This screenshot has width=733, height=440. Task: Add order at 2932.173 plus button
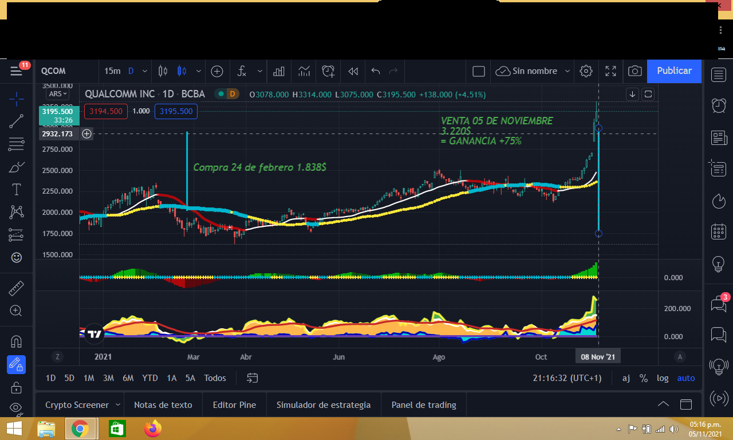[x=86, y=133]
